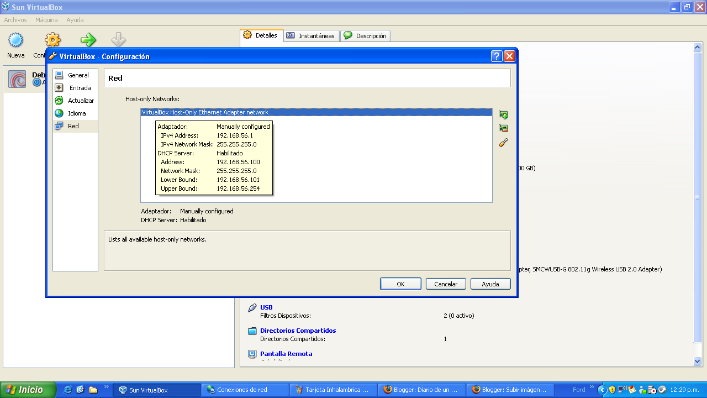Click the dialog's question mark help button
This screenshot has height=398, width=707.
point(497,56)
